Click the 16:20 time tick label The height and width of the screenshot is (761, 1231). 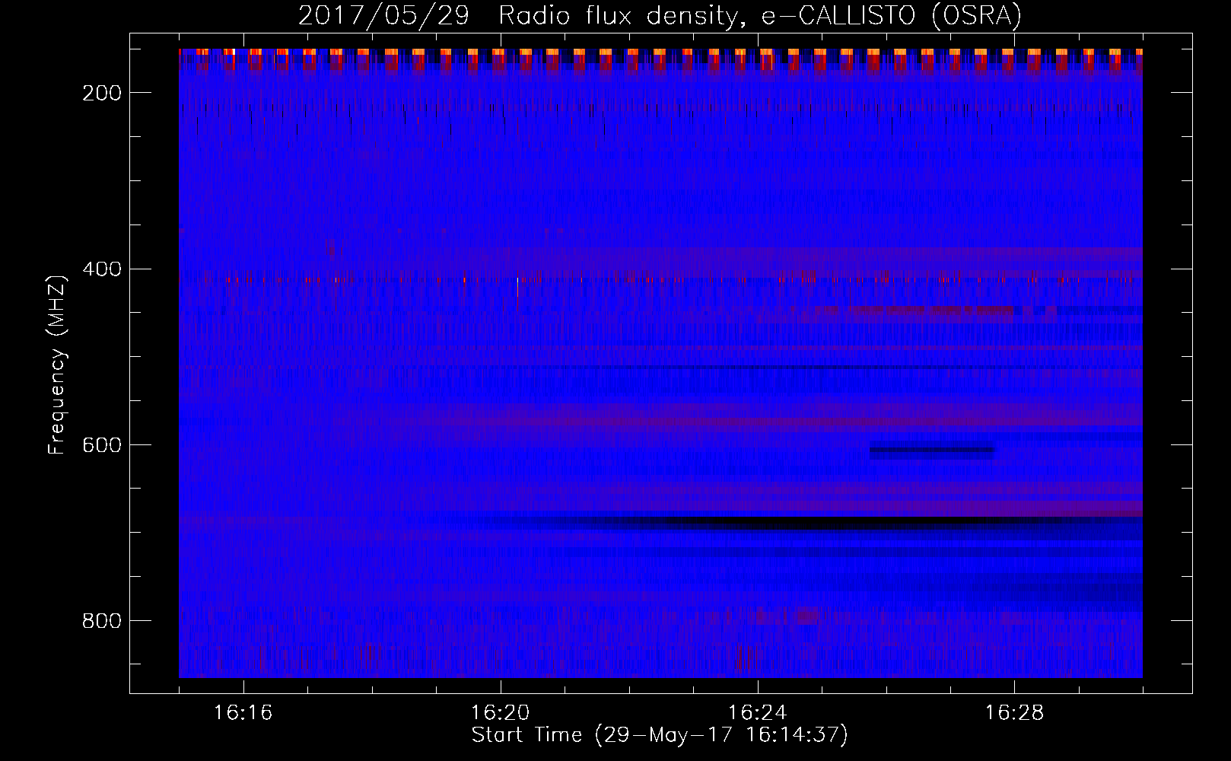pos(501,713)
